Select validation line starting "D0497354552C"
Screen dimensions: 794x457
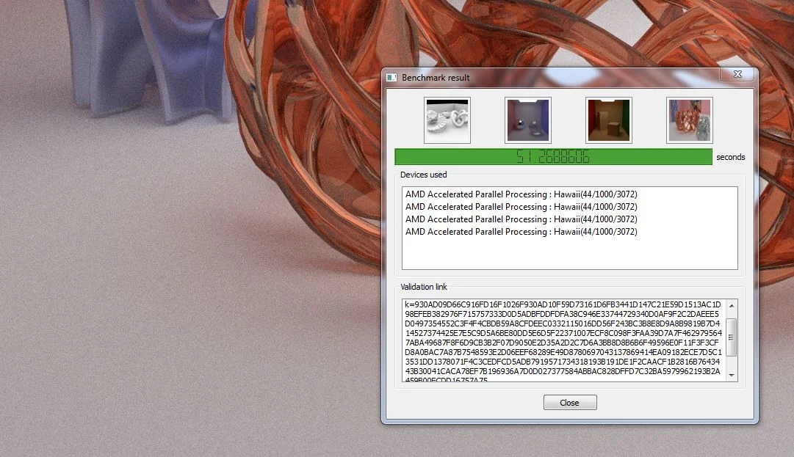(562, 323)
